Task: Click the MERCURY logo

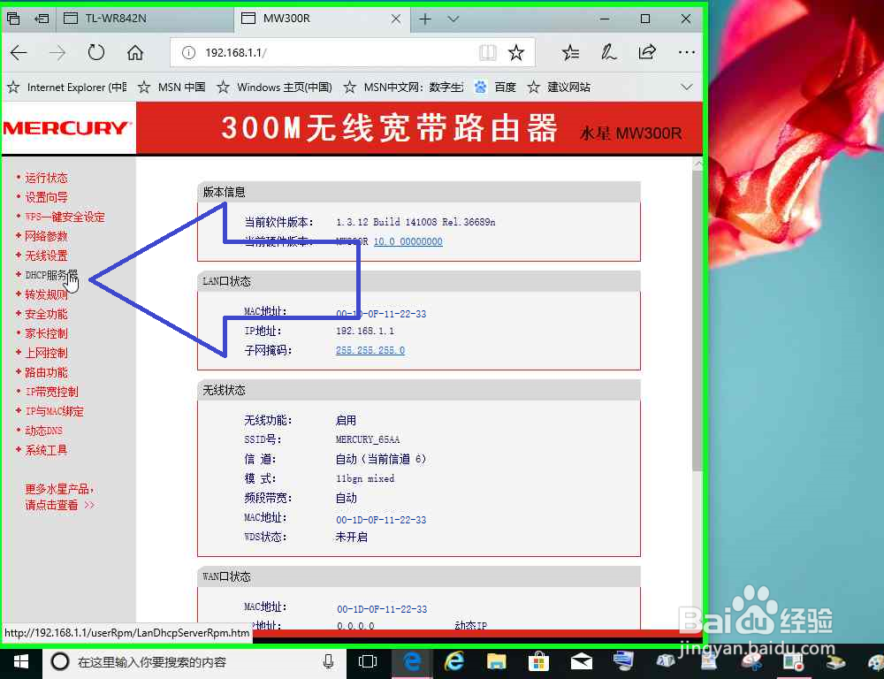Action: coord(66,128)
